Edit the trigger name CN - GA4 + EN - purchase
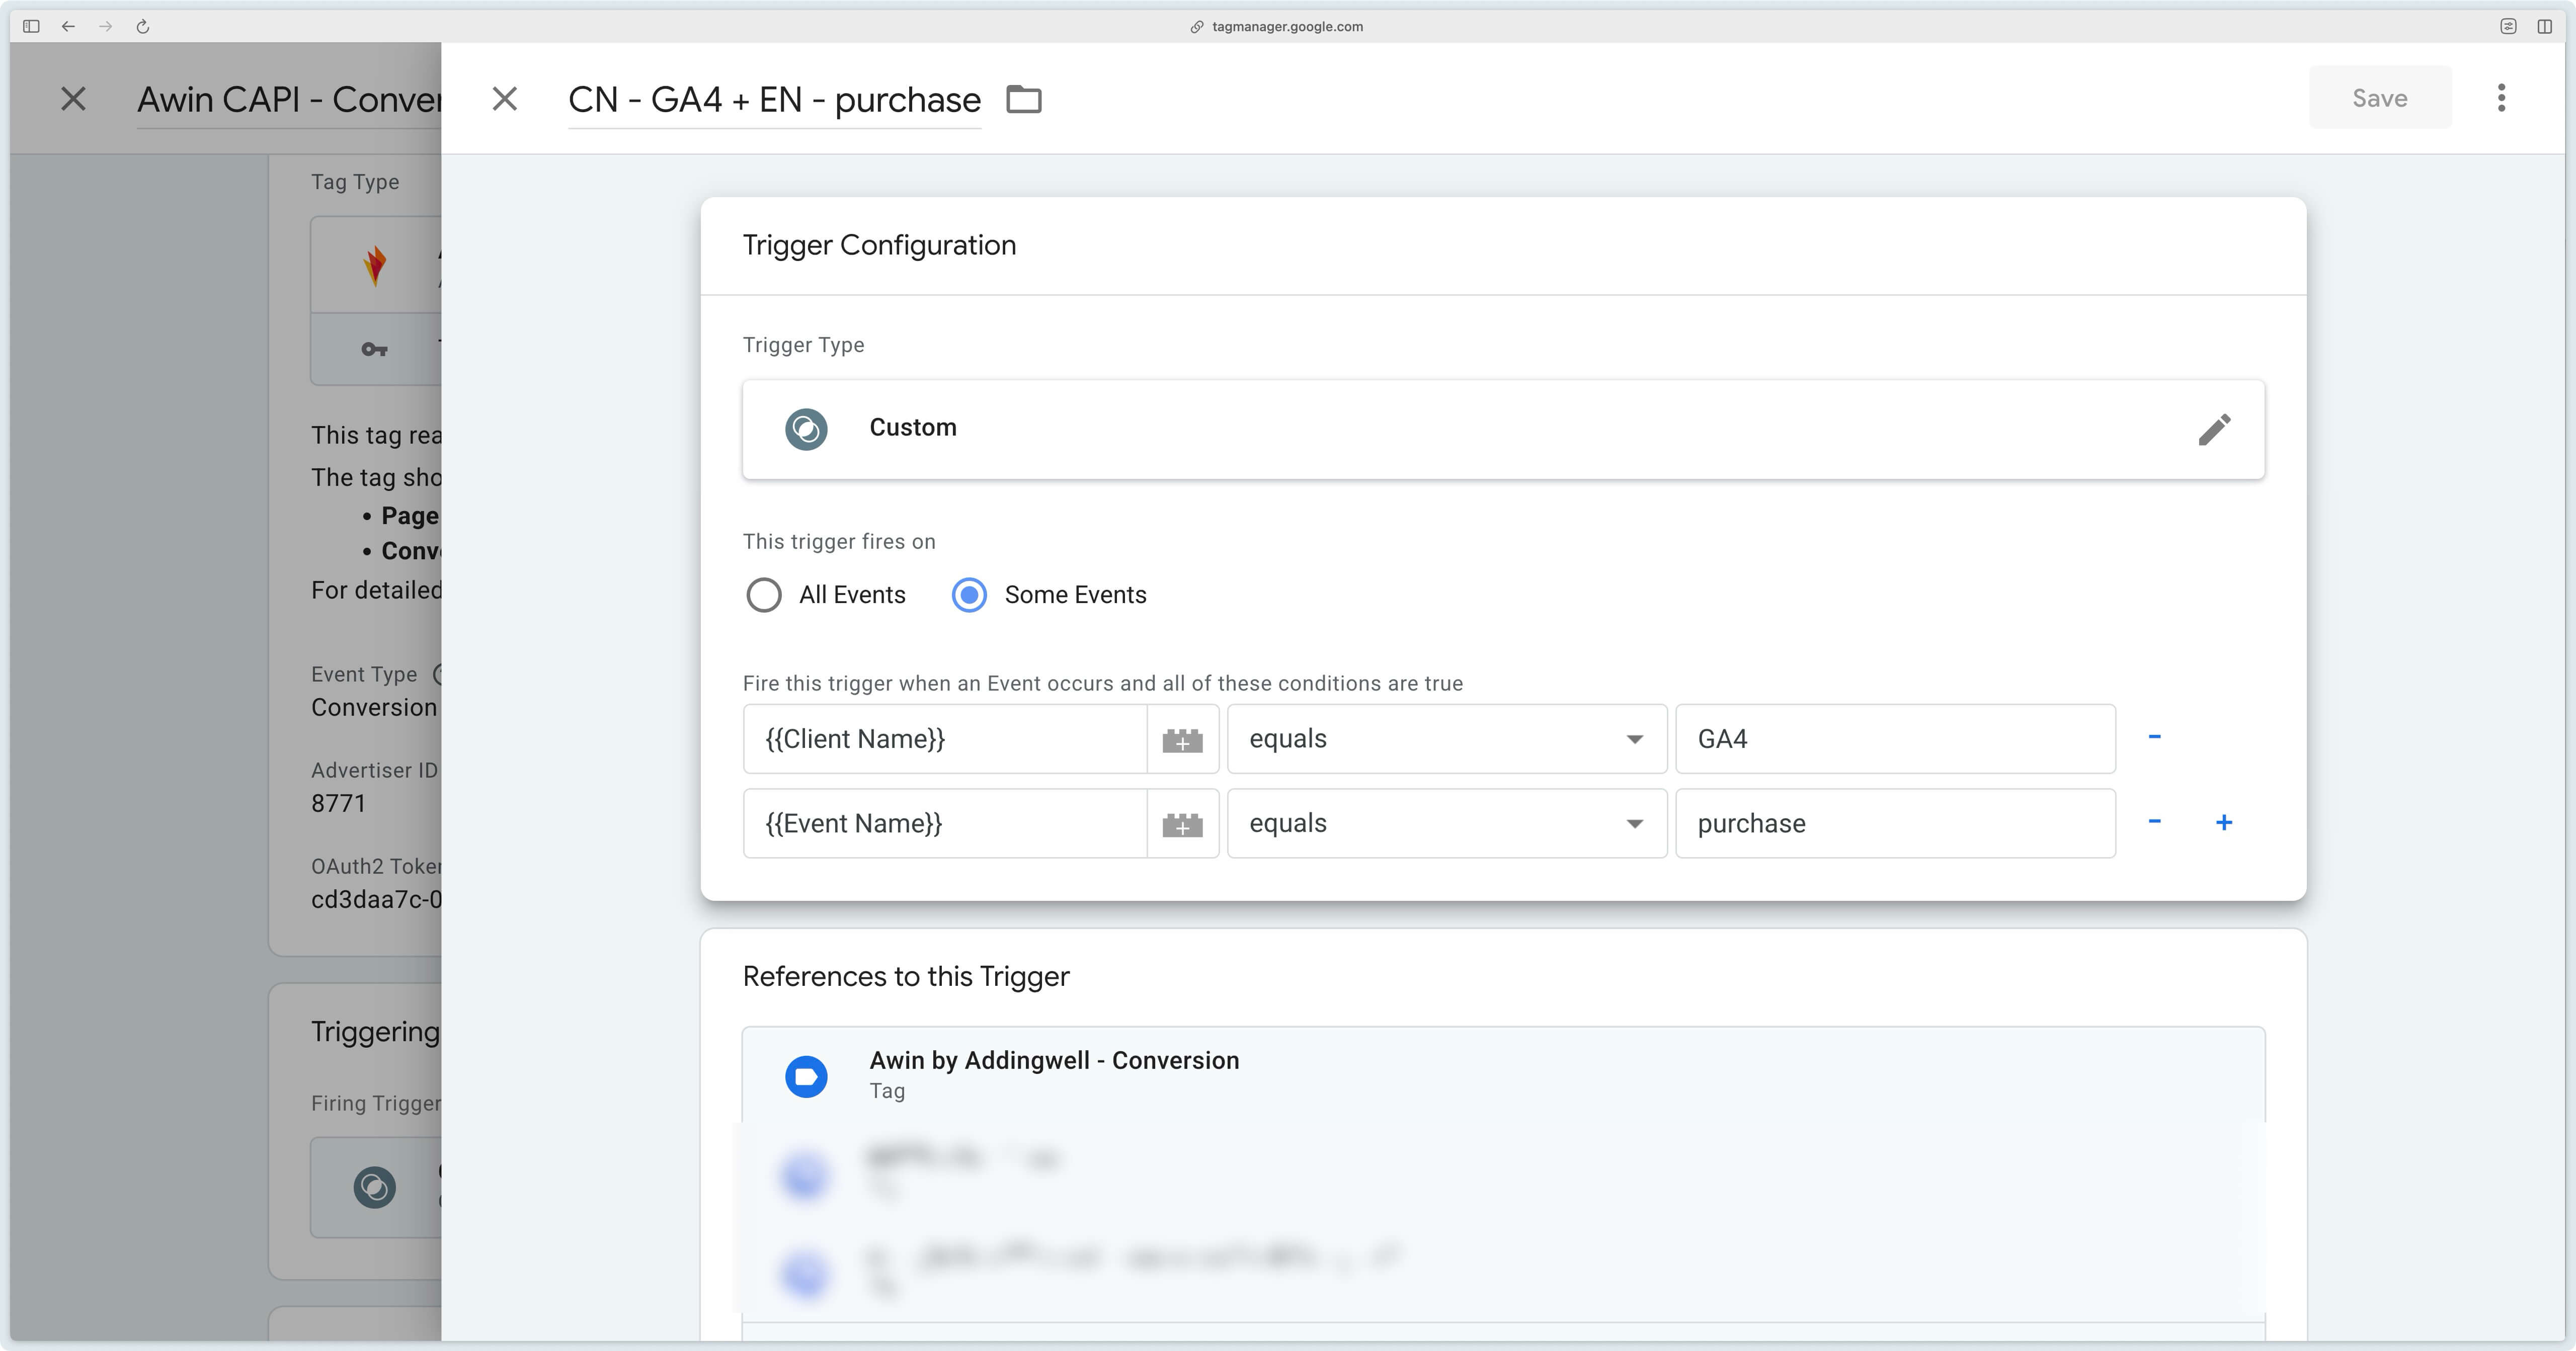 (774, 100)
